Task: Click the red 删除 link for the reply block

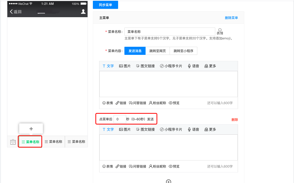Action: point(234,119)
